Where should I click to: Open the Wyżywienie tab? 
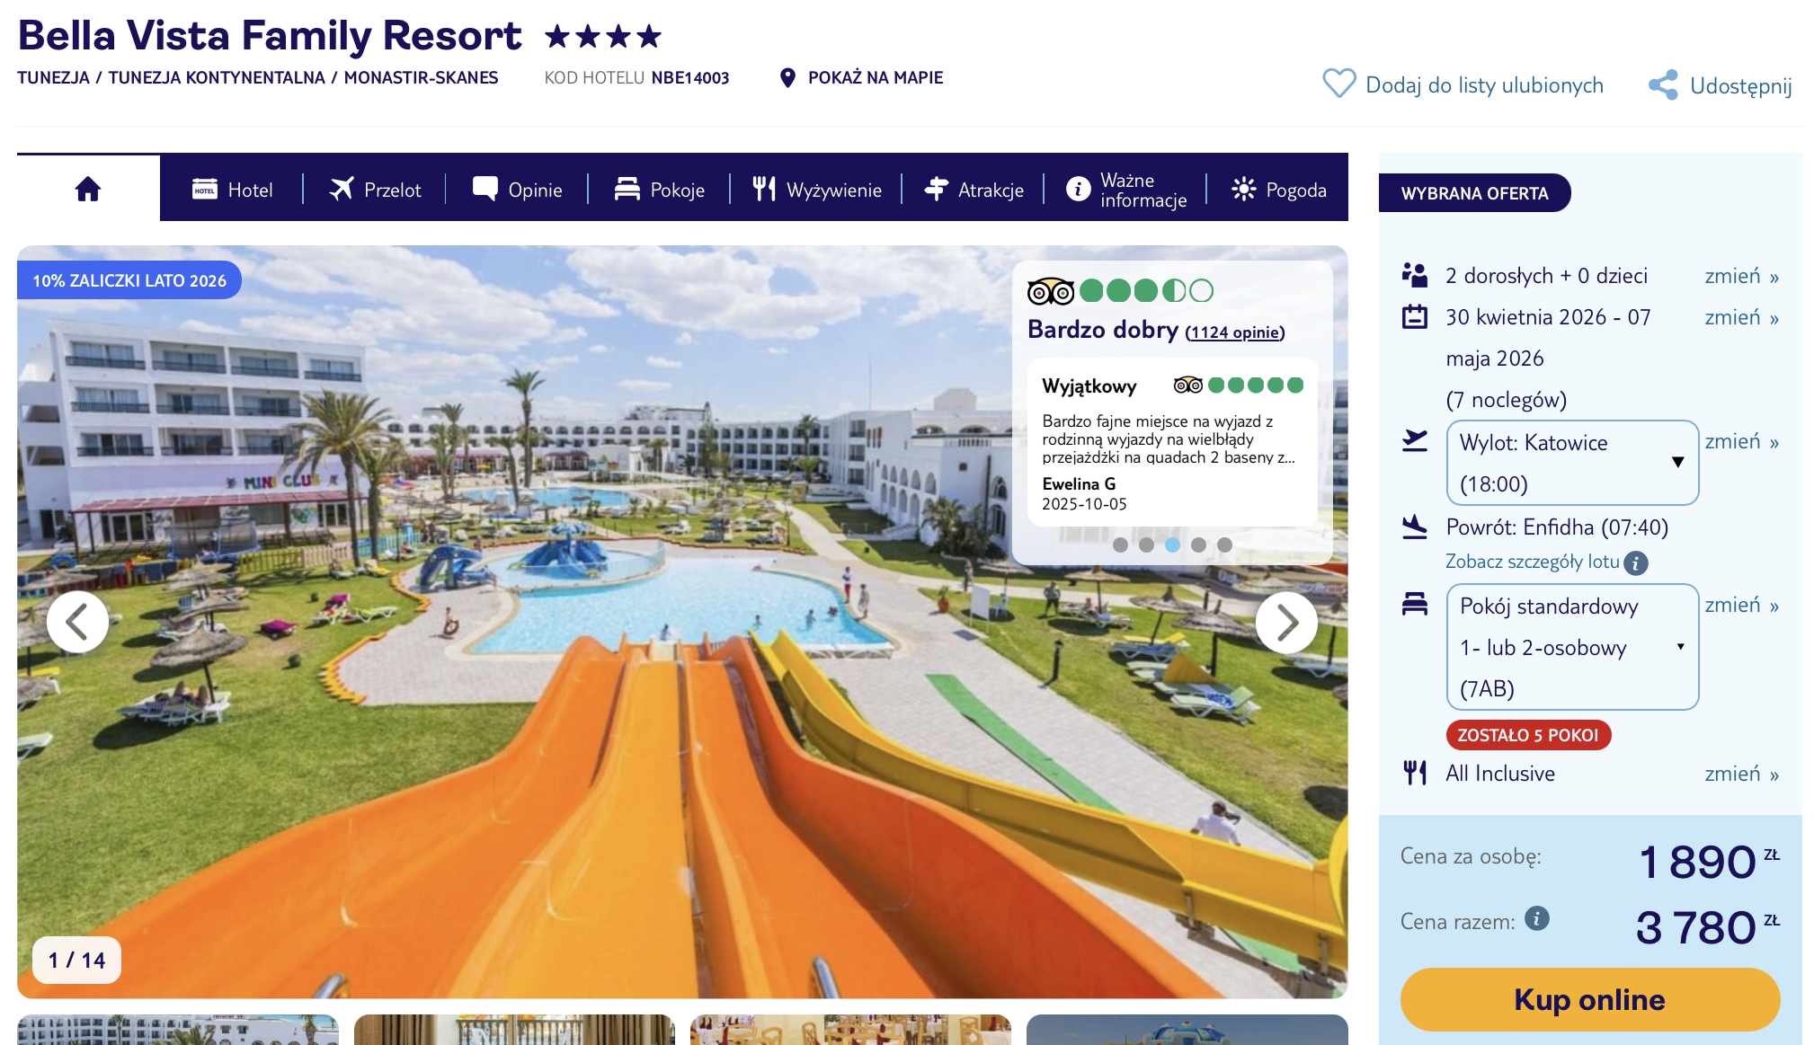[x=816, y=190]
